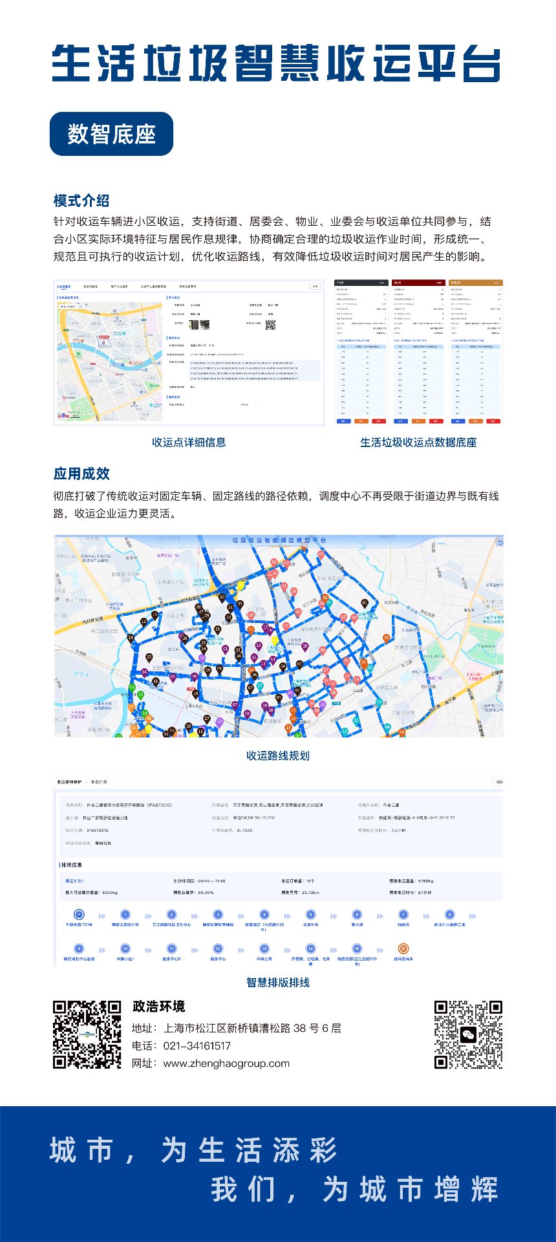Screen dimensions: 556x1242
Task: Click the 数智底座 rounded label
Action: (x=111, y=134)
